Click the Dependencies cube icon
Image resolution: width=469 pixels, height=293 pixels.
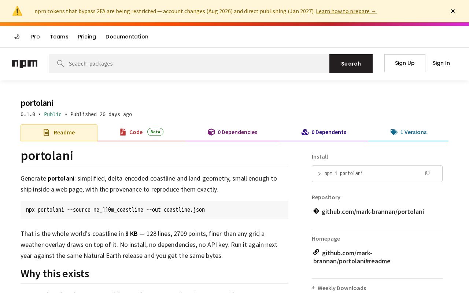211,132
